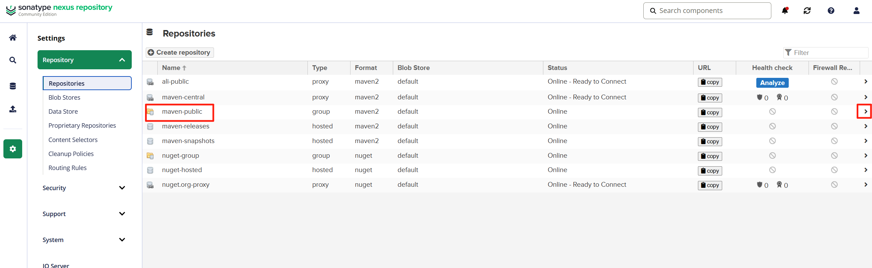Open nuget.org-proxy details via row chevron
The height and width of the screenshot is (268, 872).
866,184
